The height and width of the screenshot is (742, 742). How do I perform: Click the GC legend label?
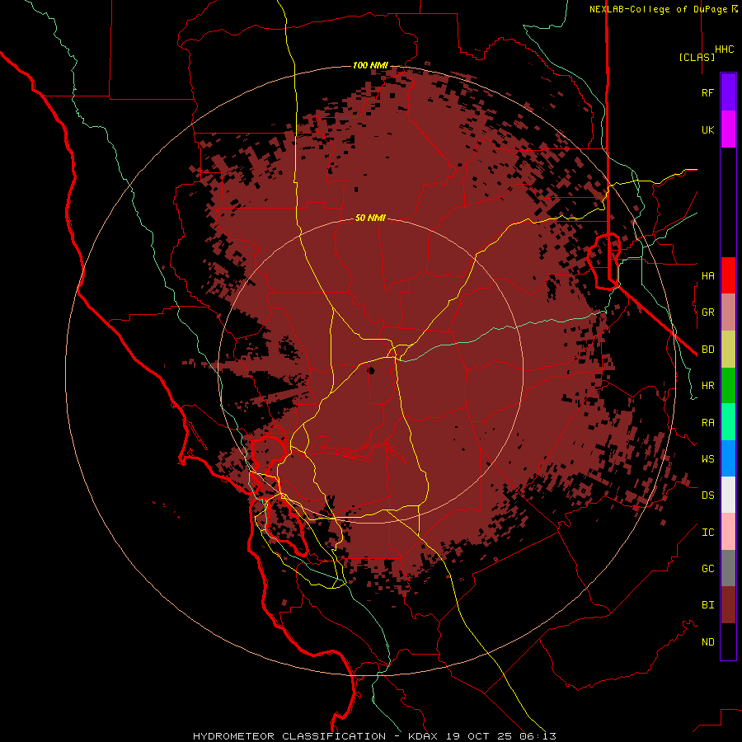click(x=707, y=569)
